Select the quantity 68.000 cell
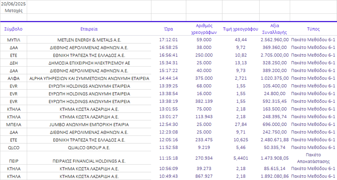 click(x=204, y=86)
